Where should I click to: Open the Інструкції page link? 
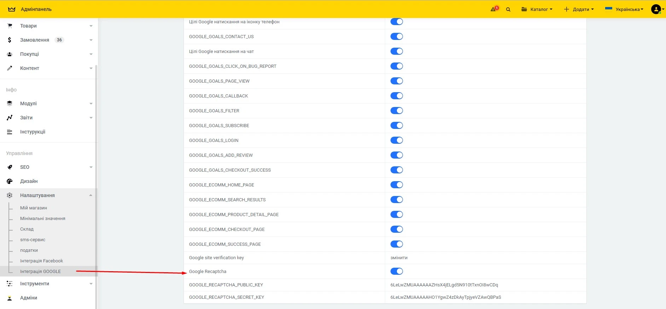pos(33,132)
